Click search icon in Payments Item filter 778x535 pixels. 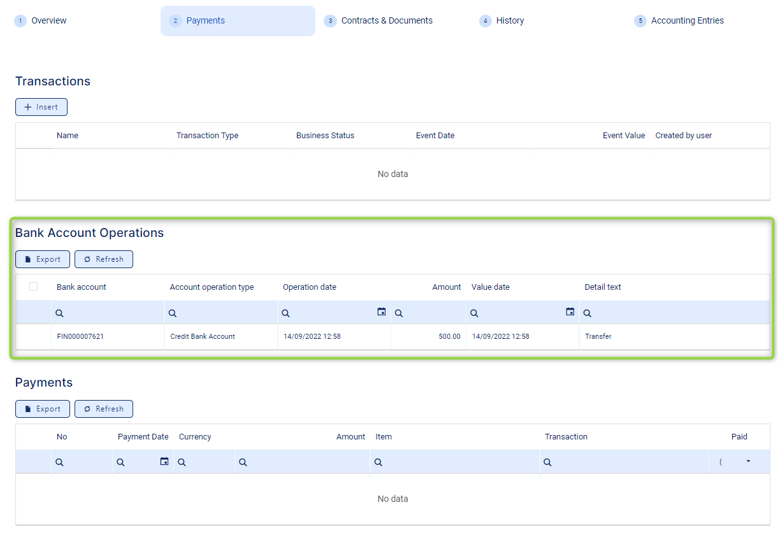coord(378,462)
